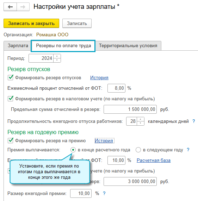Toggle Формировать резерв на премию checkbox

point(11,140)
